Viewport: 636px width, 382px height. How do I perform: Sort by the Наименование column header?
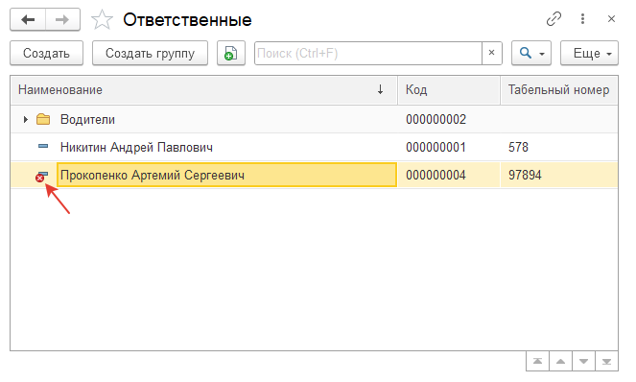203,89
